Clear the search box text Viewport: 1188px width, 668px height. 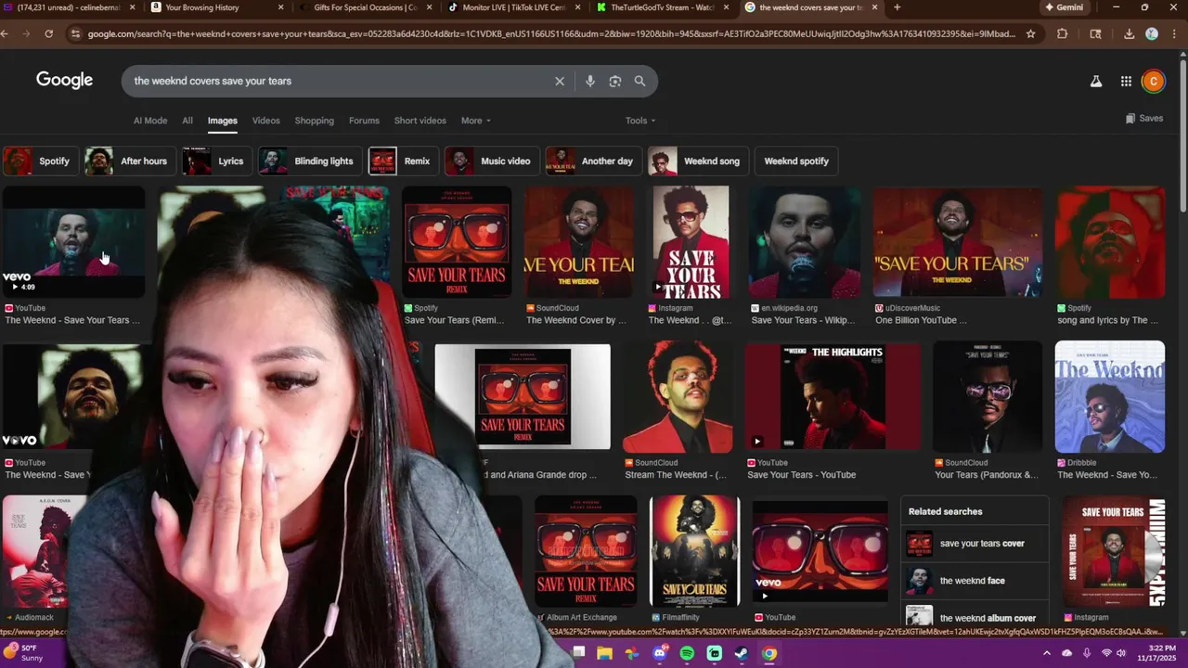click(x=560, y=81)
